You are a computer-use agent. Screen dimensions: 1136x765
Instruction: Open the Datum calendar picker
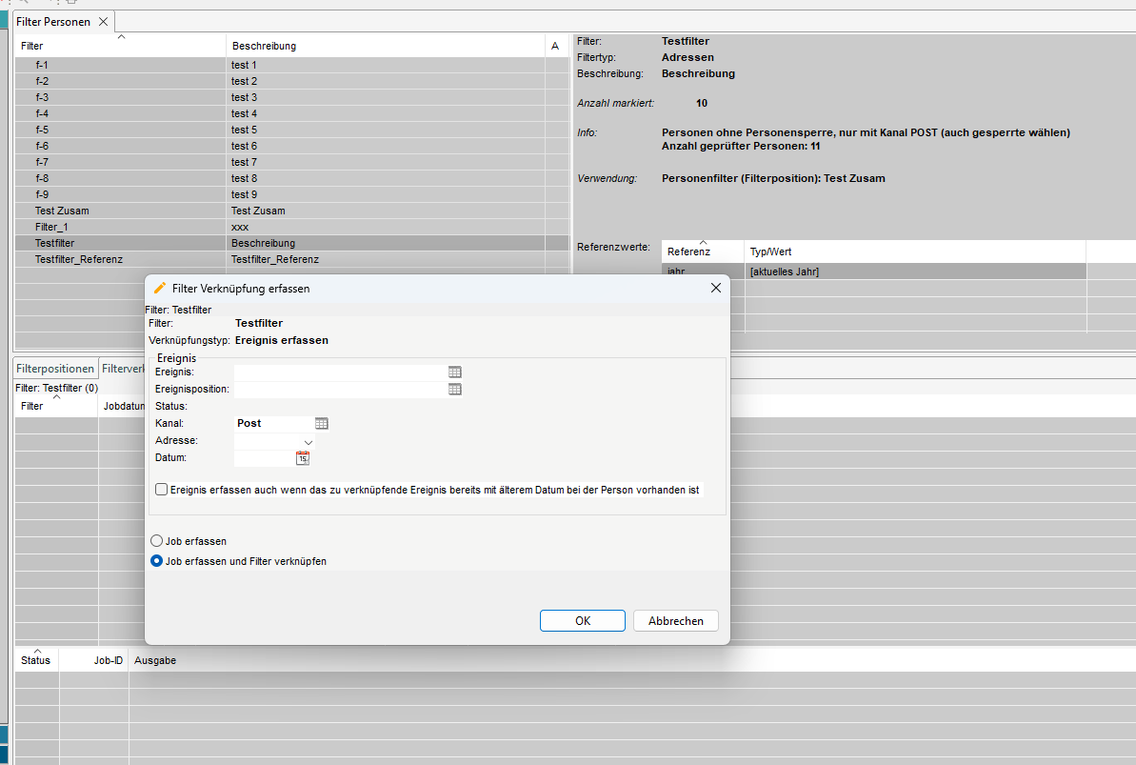pyautogui.click(x=303, y=458)
